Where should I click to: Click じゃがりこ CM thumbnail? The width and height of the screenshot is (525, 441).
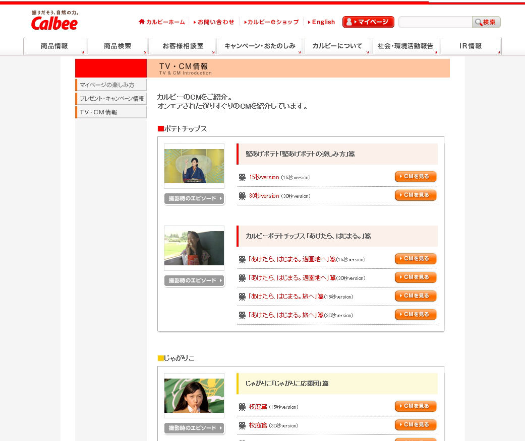(194, 396)
